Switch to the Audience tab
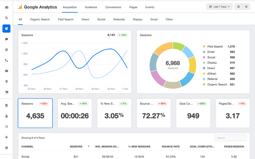Viewport: 255px width, 159px height. [91, 7]
